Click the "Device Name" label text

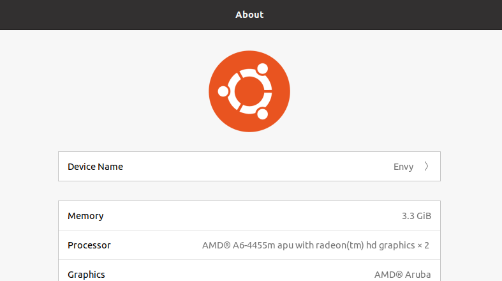point(95,167)
